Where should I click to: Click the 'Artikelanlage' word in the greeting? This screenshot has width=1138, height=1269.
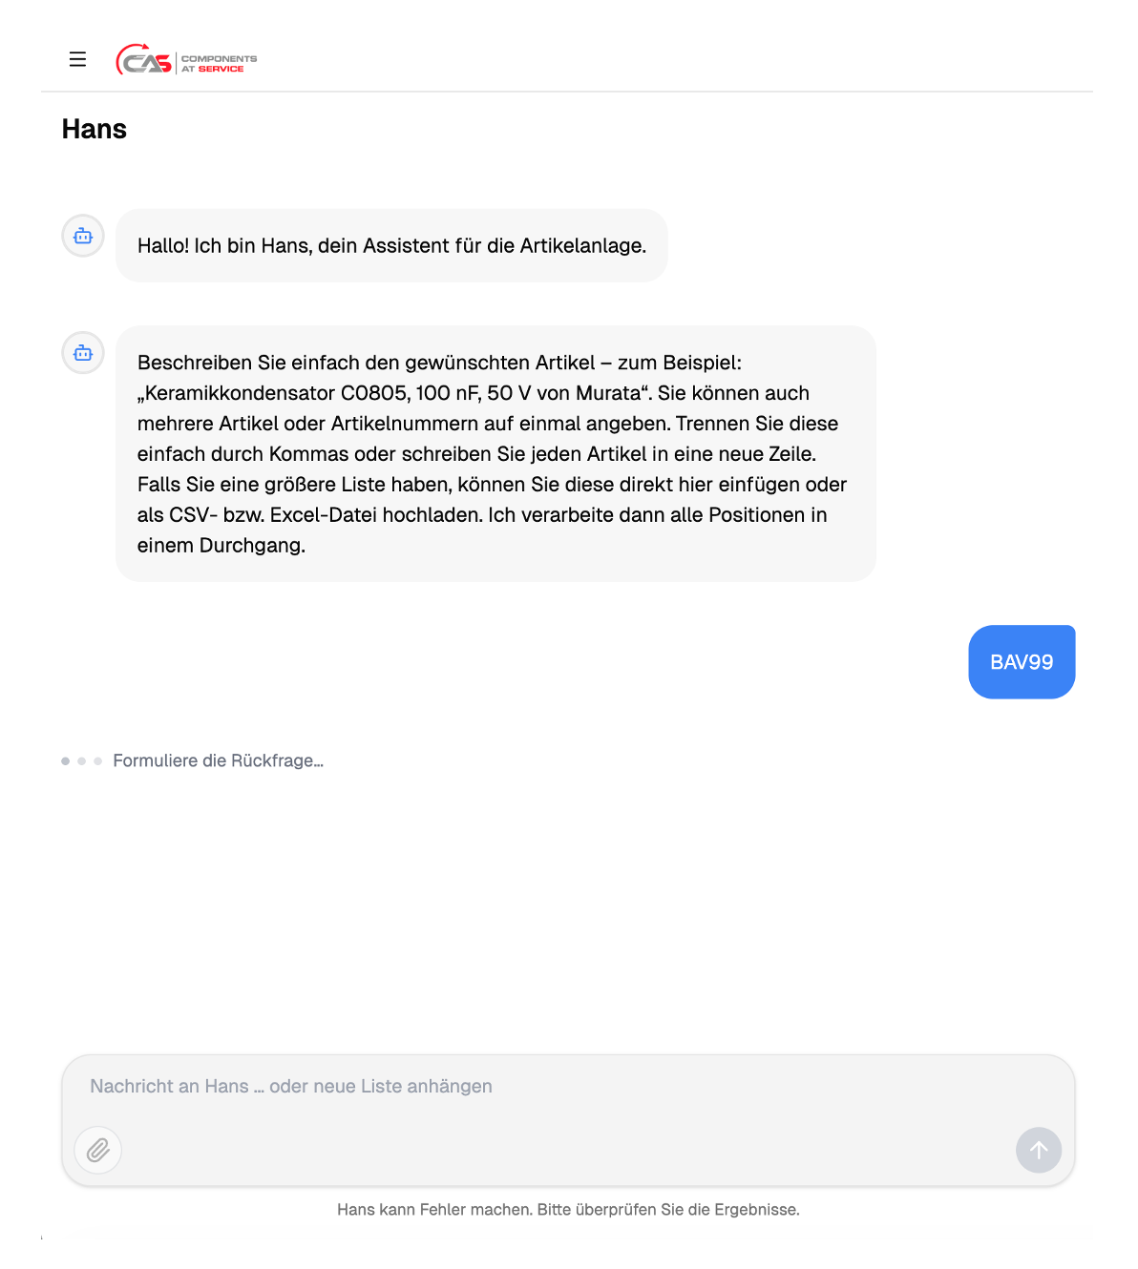click(582, 246)
